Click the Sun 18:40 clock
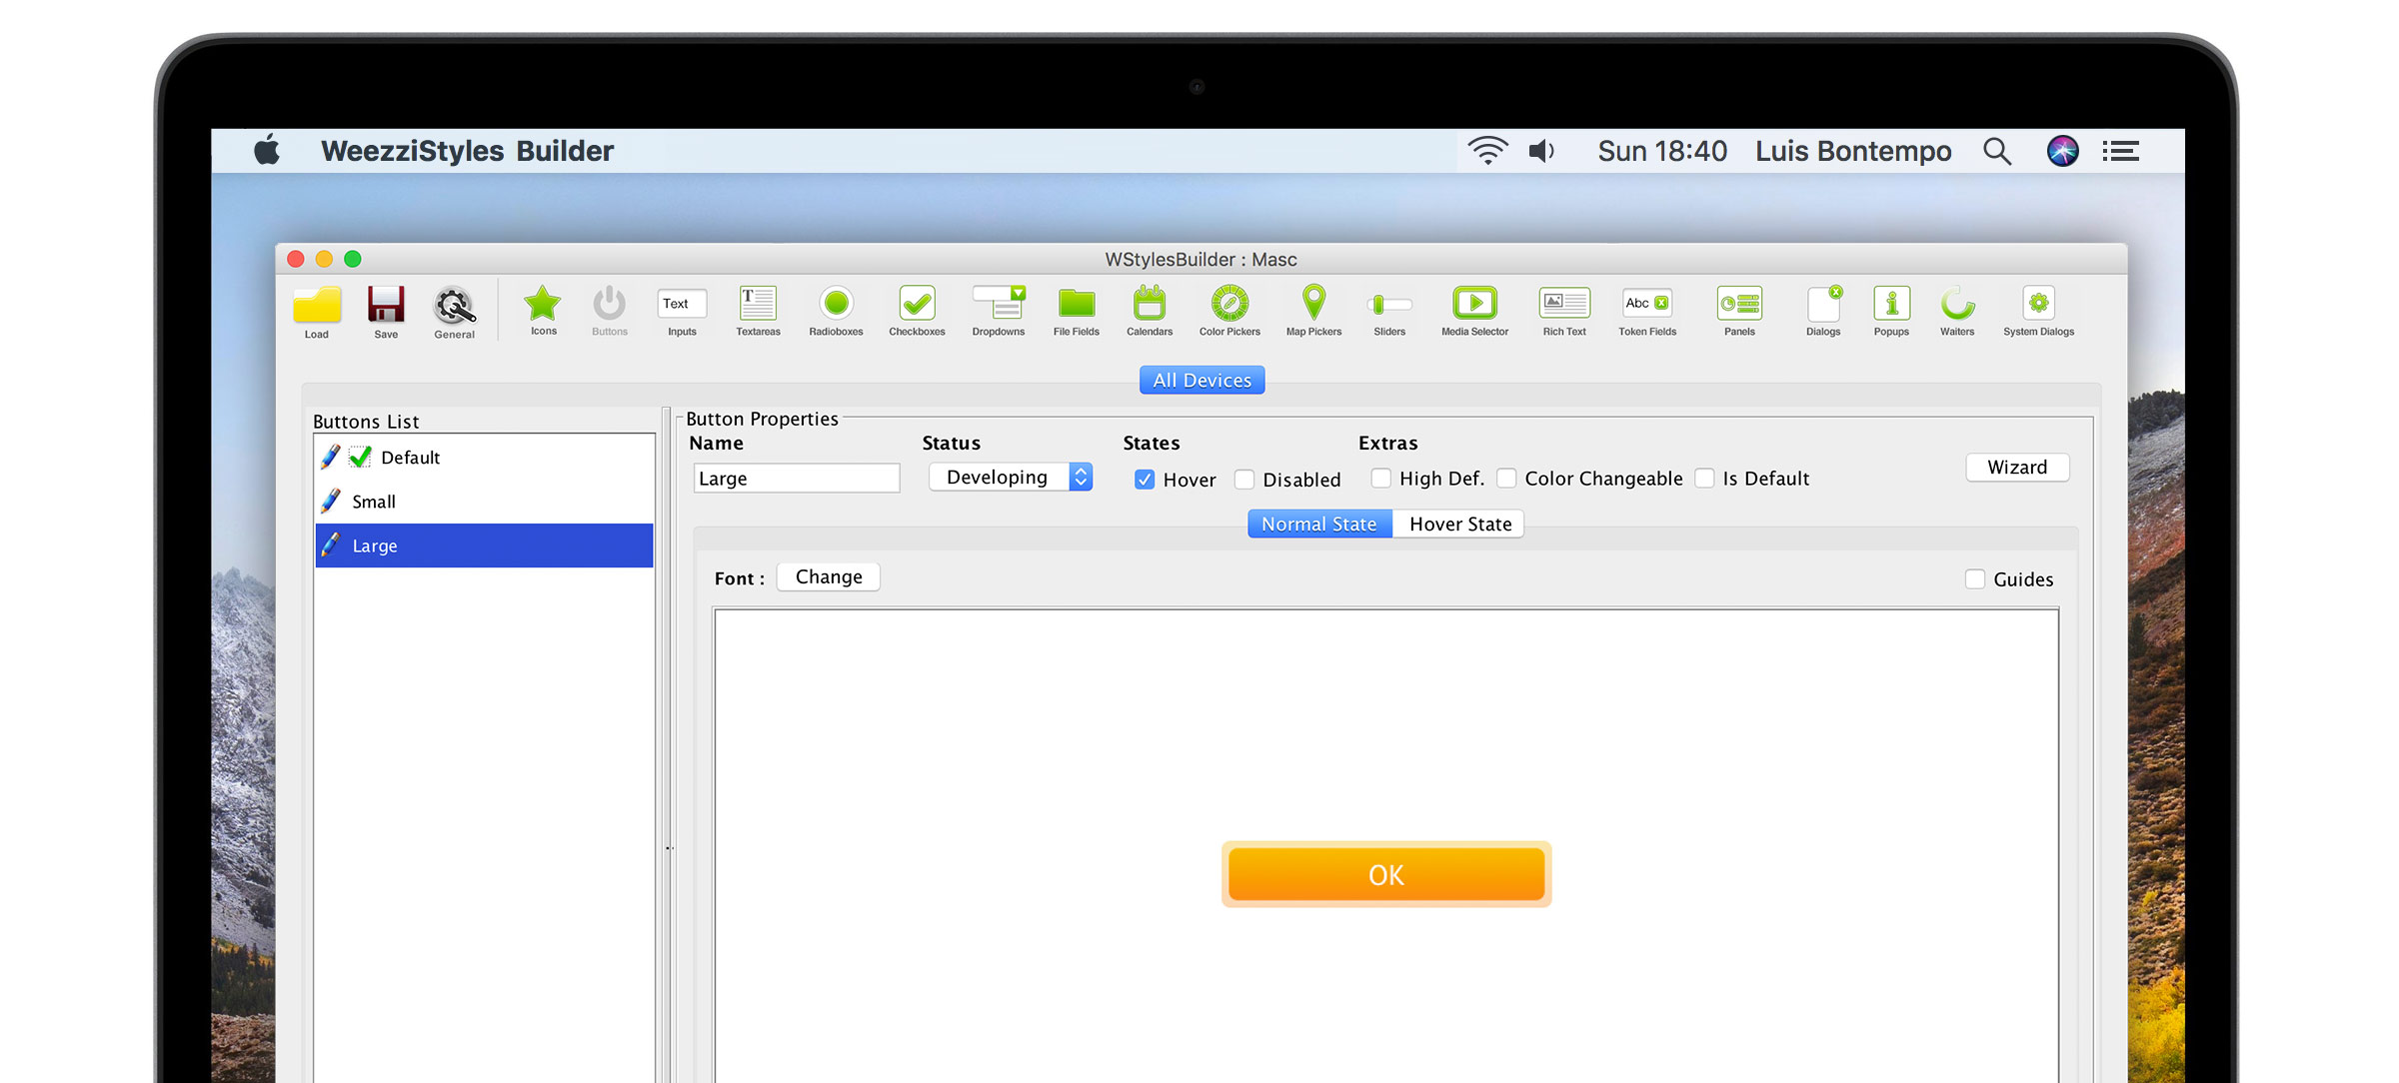The width and height of the screenshot is (2399, 1083). (1662, 151)
